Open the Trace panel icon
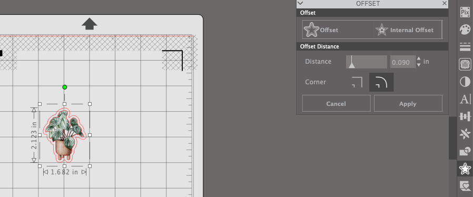 pos(465,64)
